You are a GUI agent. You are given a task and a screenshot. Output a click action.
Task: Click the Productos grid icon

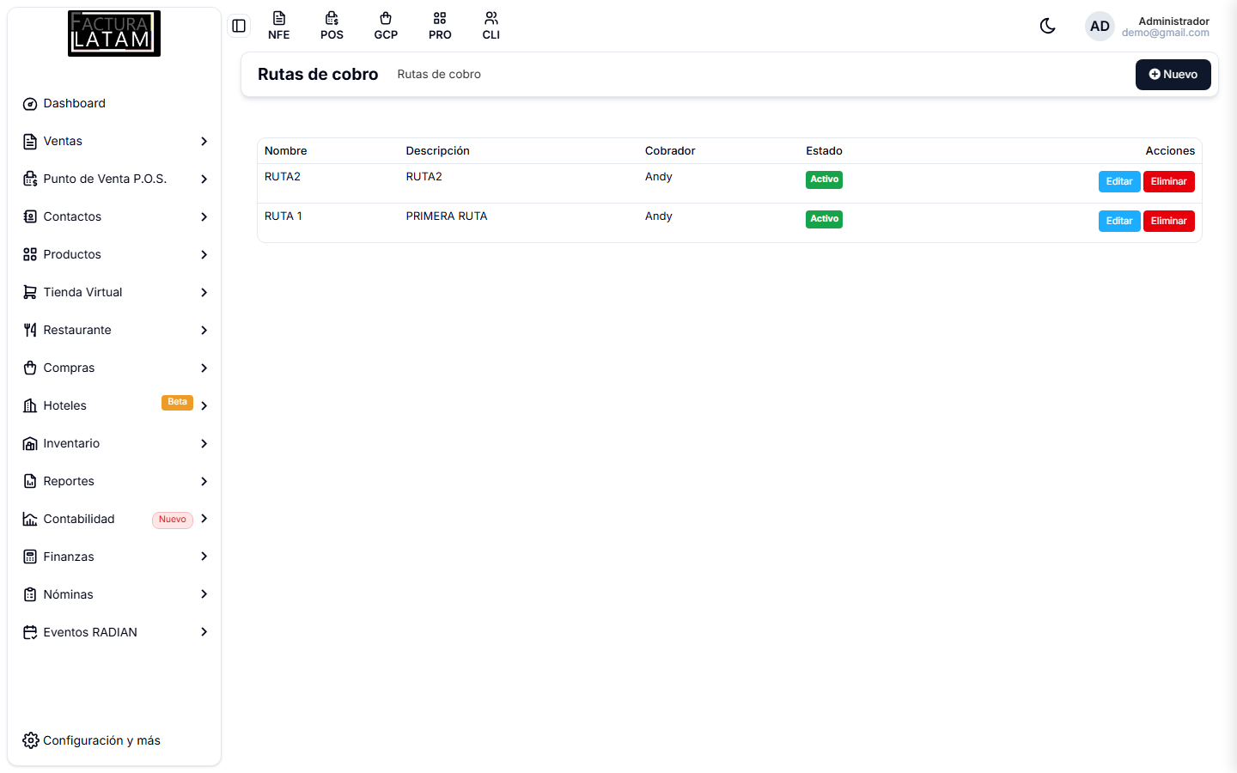pyautogui.click(x=30, y=255)
